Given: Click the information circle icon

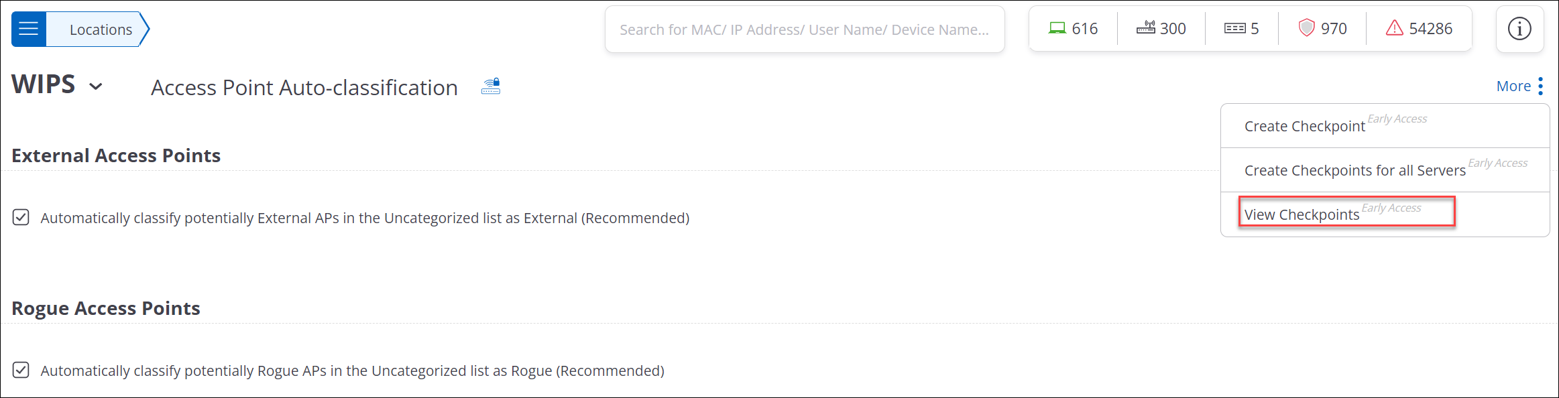Looking at the screenshot, I should click(1519, 29).
